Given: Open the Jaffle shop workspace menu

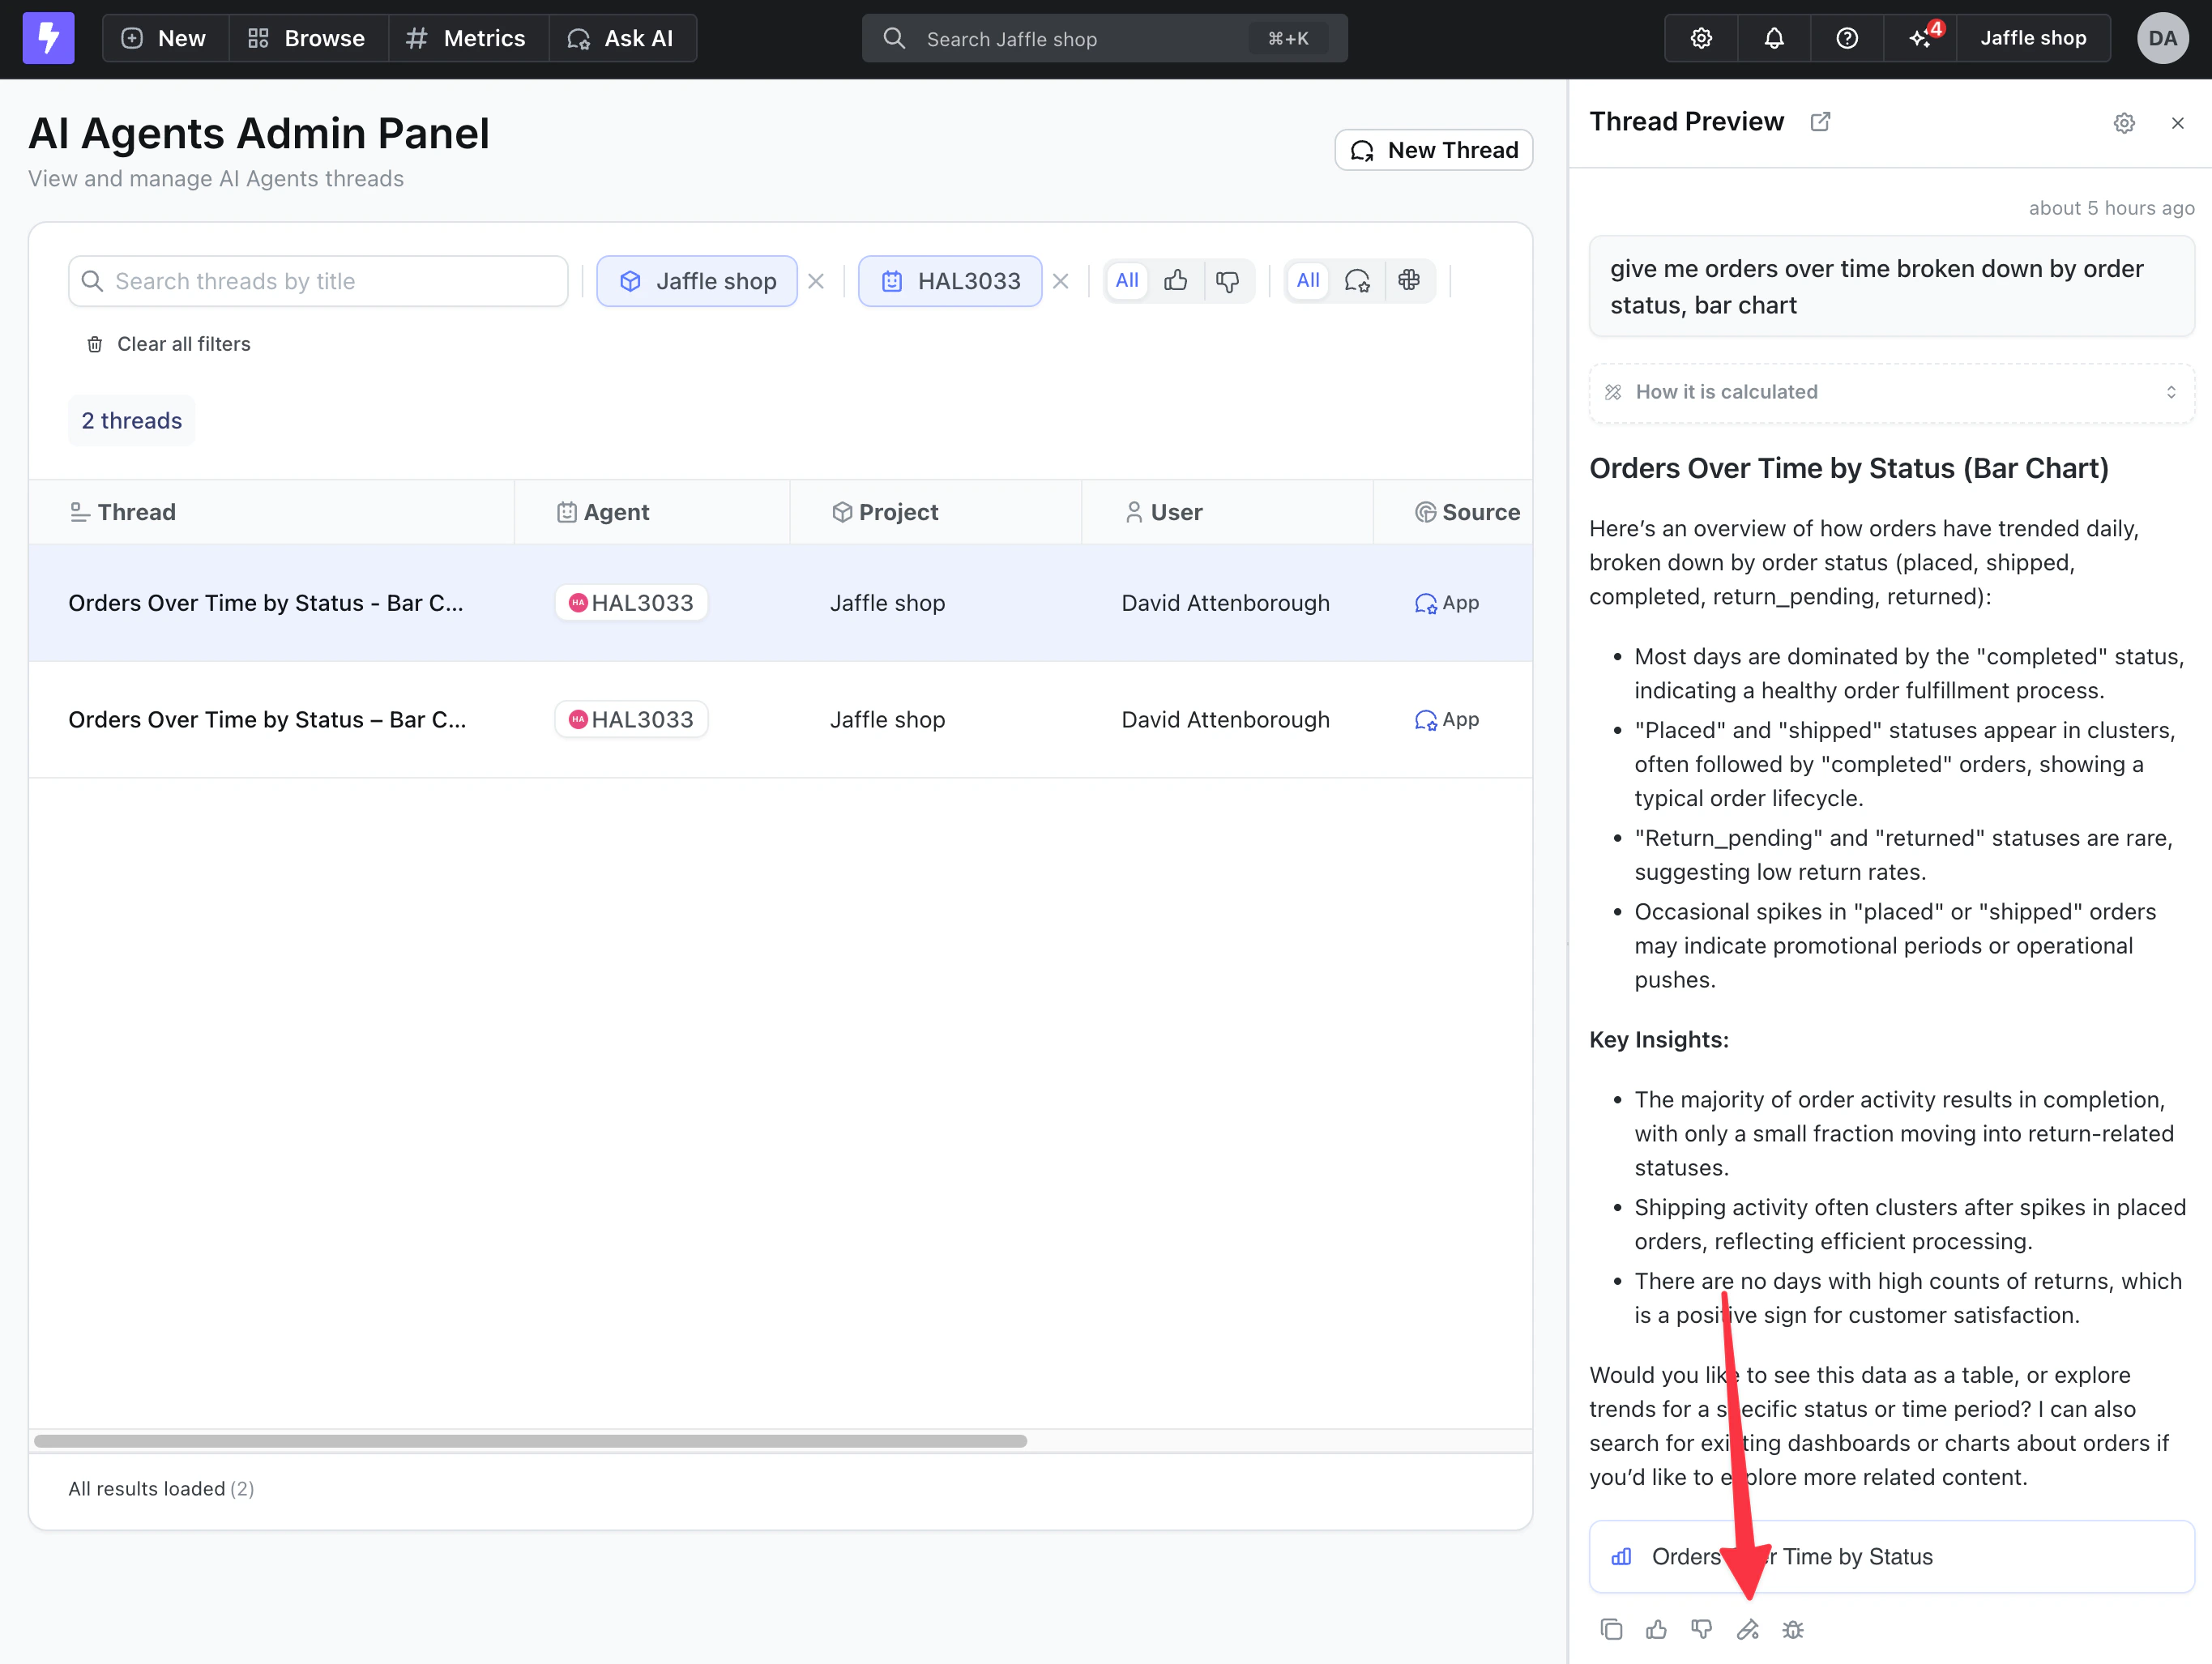Looking at the screenshot, I should point(2031,38).
